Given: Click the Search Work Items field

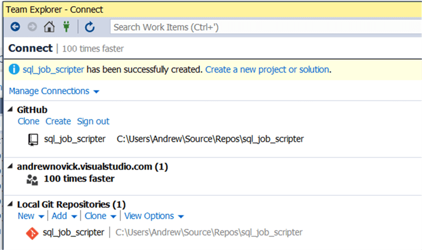Looking at the screenshot, I should pyautogui.click(x=263, y=27).
